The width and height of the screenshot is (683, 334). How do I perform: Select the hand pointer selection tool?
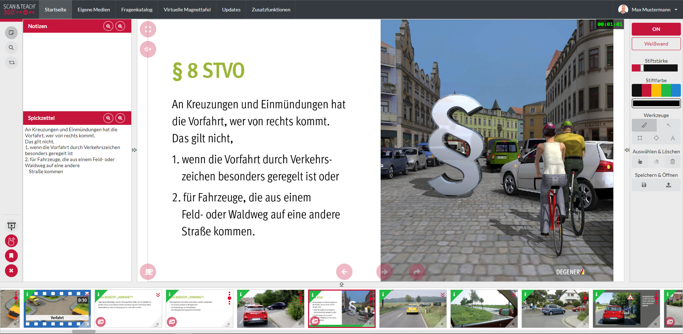[640, 161]
